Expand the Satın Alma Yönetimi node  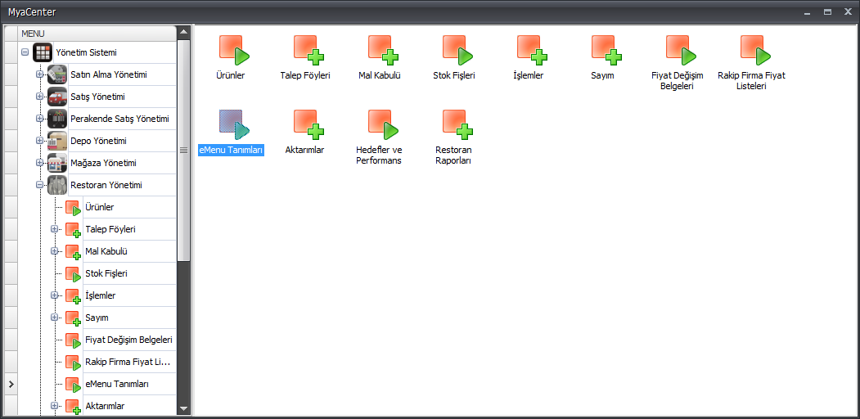[x=39, y=74]
